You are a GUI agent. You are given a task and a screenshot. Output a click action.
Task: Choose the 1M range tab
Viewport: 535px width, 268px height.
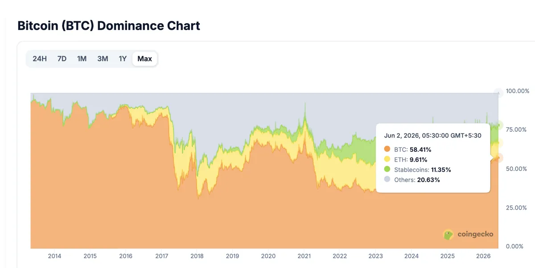[82, 59]
